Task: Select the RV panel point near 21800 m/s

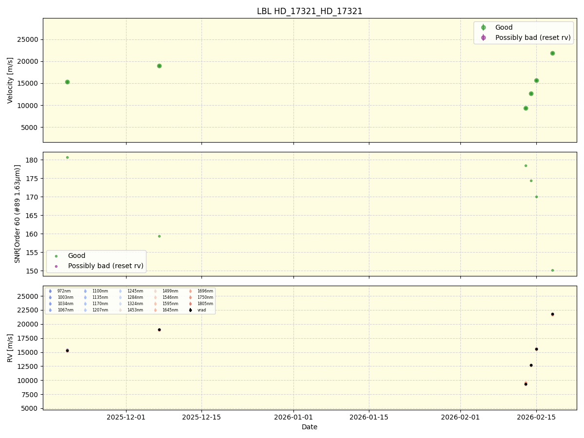Action: click(552, 314)
